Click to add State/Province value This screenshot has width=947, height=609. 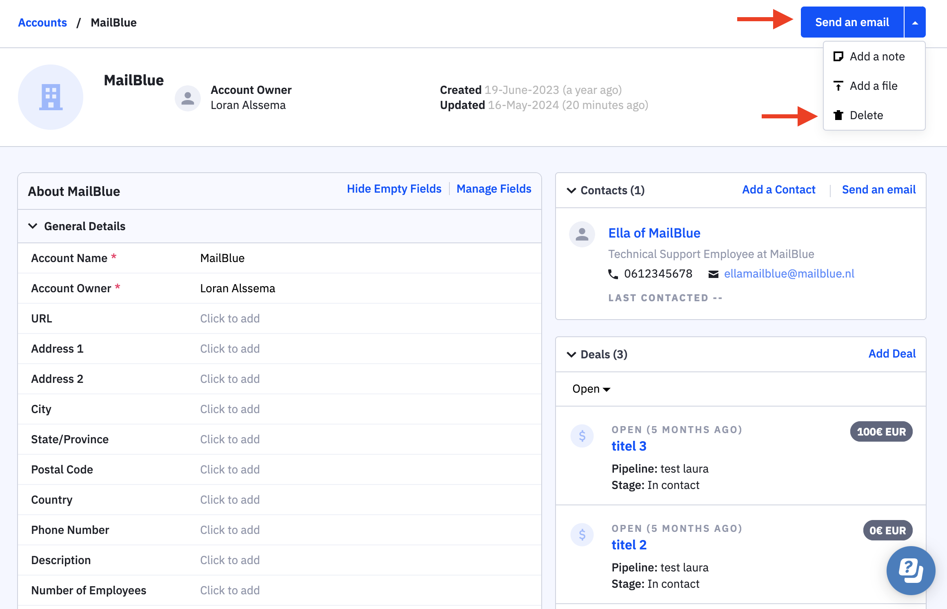tap(230, 439)
